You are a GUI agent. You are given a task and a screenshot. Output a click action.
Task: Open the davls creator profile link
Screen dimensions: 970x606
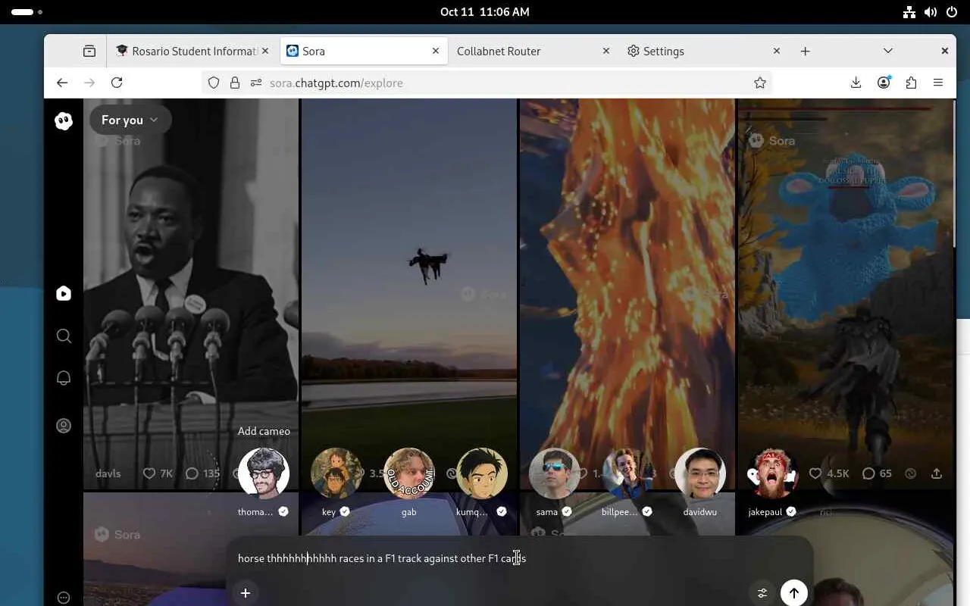(108, 473)
